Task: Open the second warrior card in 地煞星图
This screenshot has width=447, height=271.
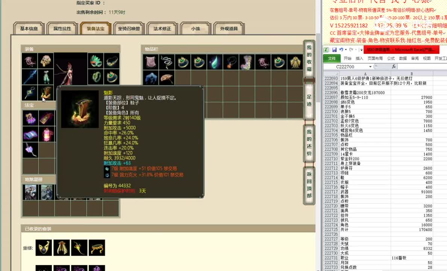Action: [x=46, y=192]
